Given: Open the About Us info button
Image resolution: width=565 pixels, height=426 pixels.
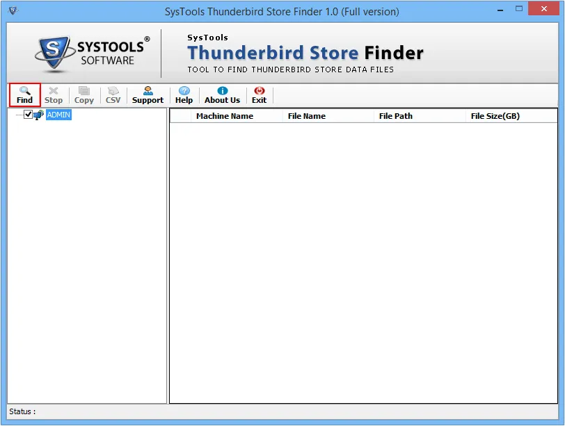Looking at the screenshot, I should 223,95.
